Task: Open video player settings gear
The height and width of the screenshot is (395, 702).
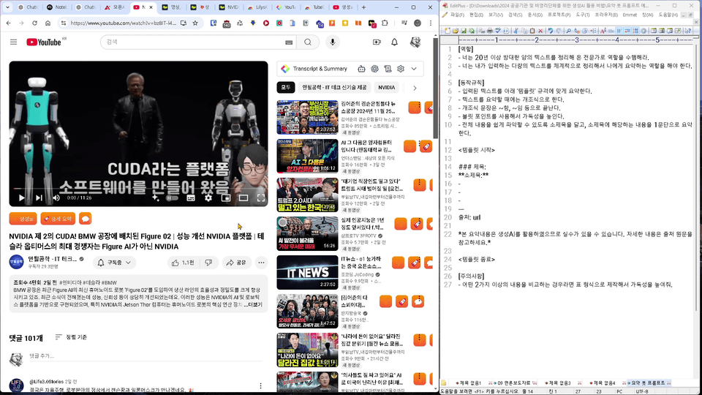Action: 208,197
